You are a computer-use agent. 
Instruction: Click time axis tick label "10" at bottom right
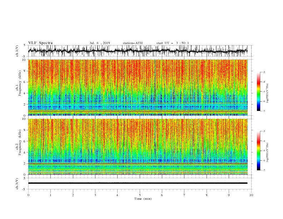click(x=251, y=195)
